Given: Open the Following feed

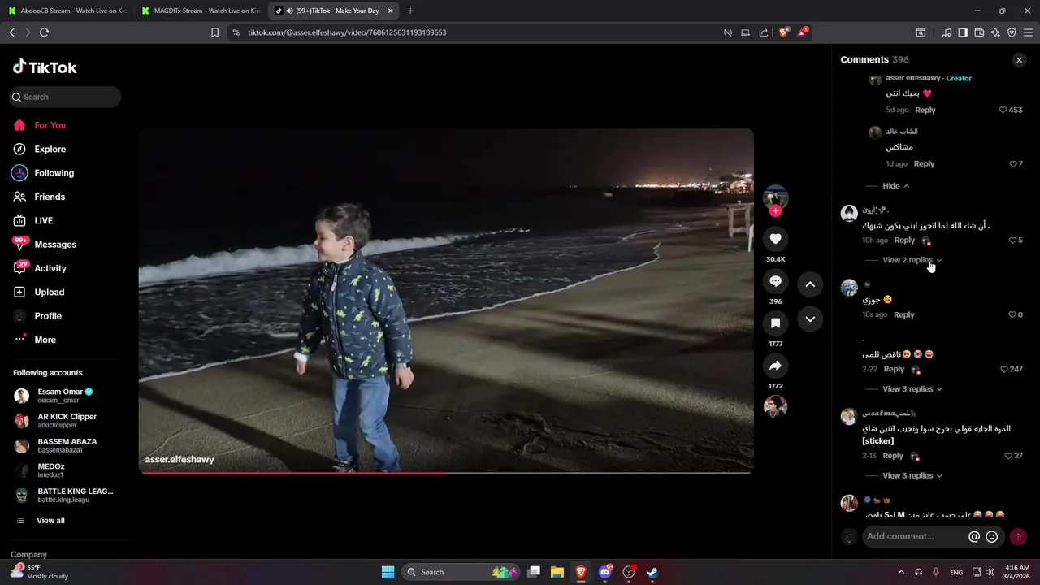Looking at the screenshot, I should tap(44, 173).
